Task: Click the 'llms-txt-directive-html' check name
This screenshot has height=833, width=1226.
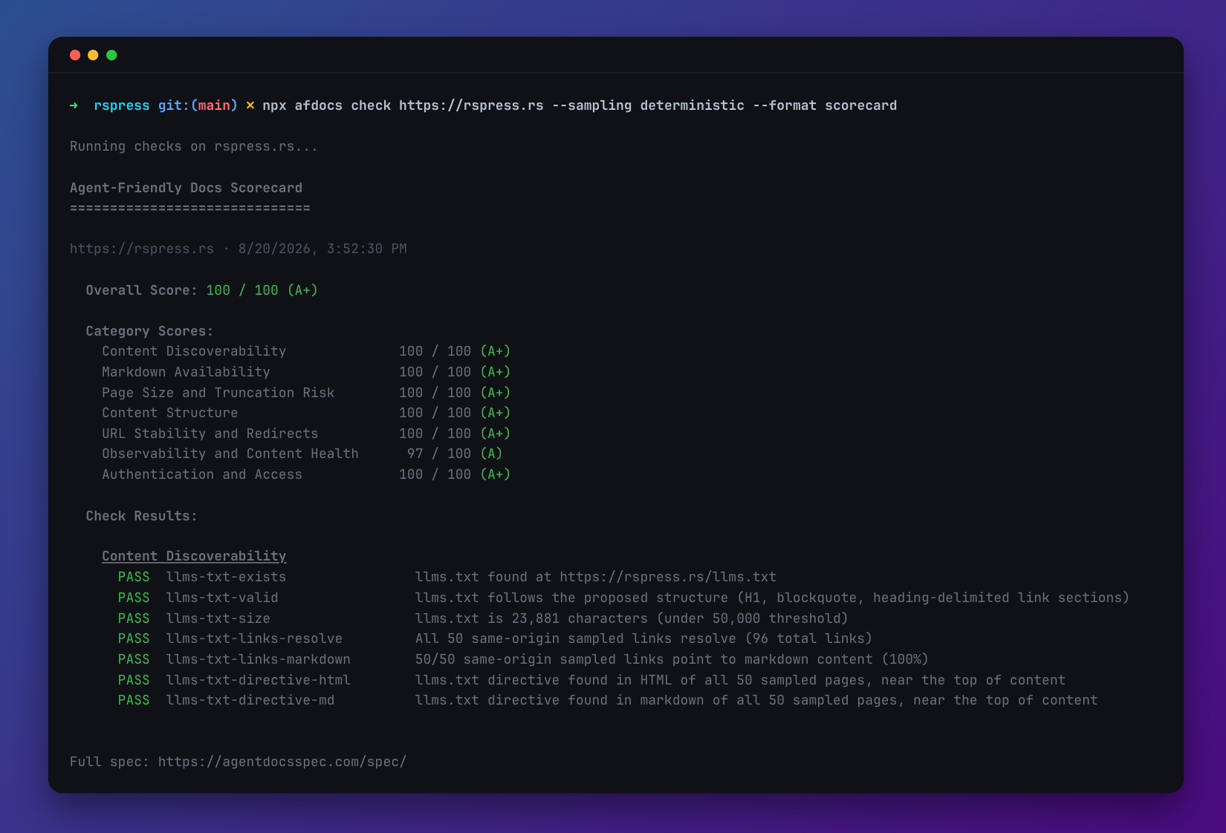Action: [259, 680]
